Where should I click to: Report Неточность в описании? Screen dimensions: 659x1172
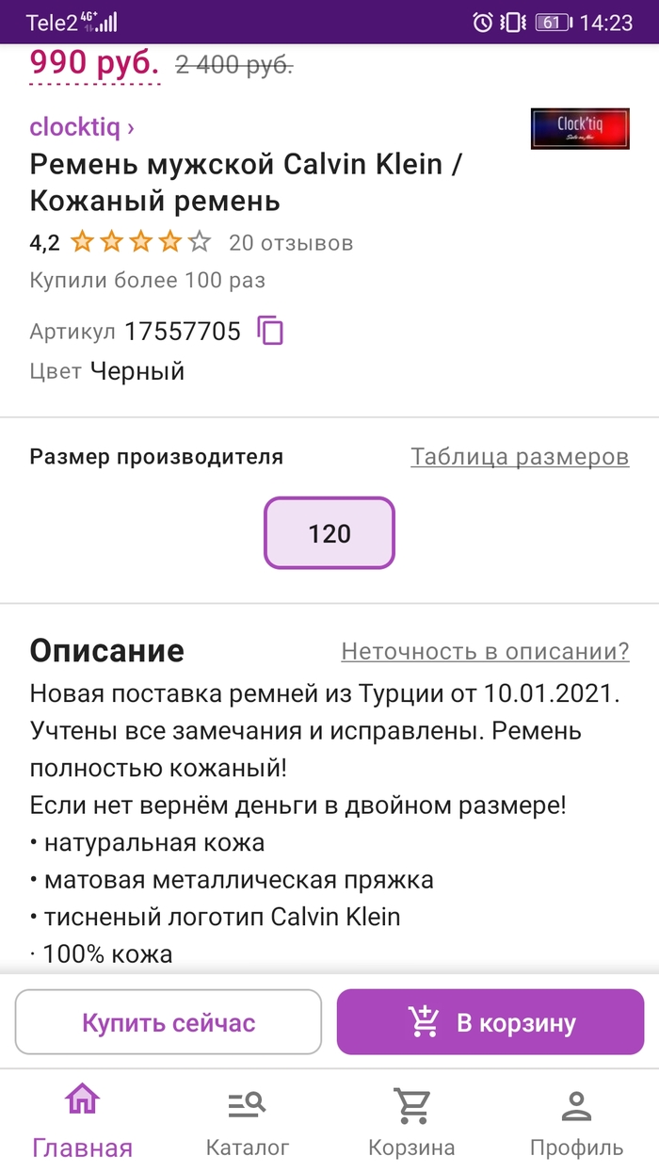(x=485, y=651)
